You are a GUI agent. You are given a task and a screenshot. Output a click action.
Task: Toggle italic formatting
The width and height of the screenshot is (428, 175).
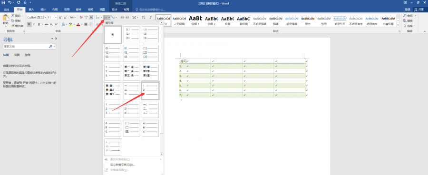coord(34,24)
